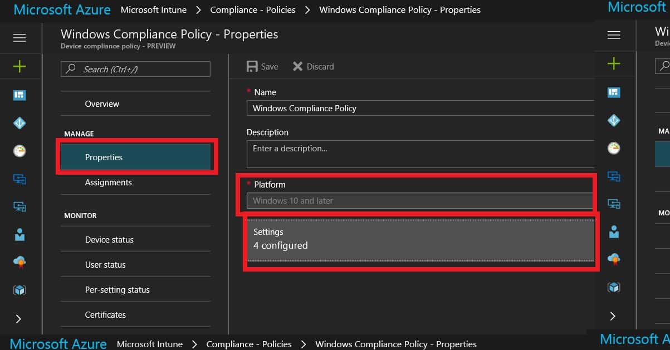Focus the Search (Ctrl+/) box

(135, 69)
